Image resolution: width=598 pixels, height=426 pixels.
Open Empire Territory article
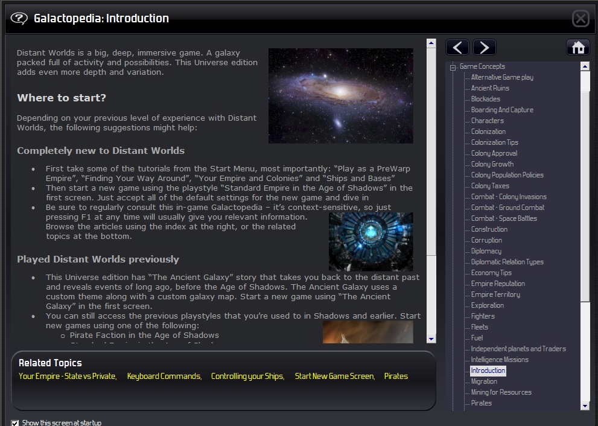[x=495, y=294]
